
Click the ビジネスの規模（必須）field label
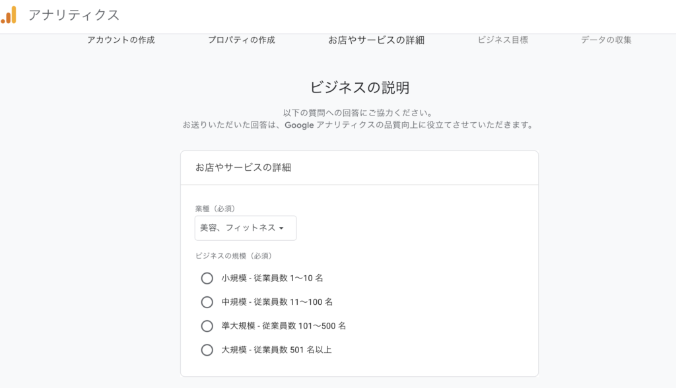[x=234, y=255]
